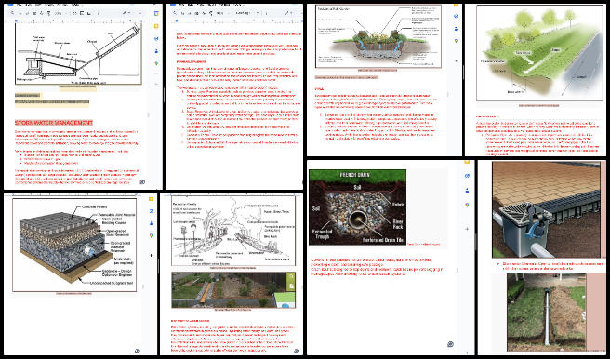Click paint format icon in Permeable Pavement document toolbar
This screenshot has height=359, width=610.
point(210,13)
